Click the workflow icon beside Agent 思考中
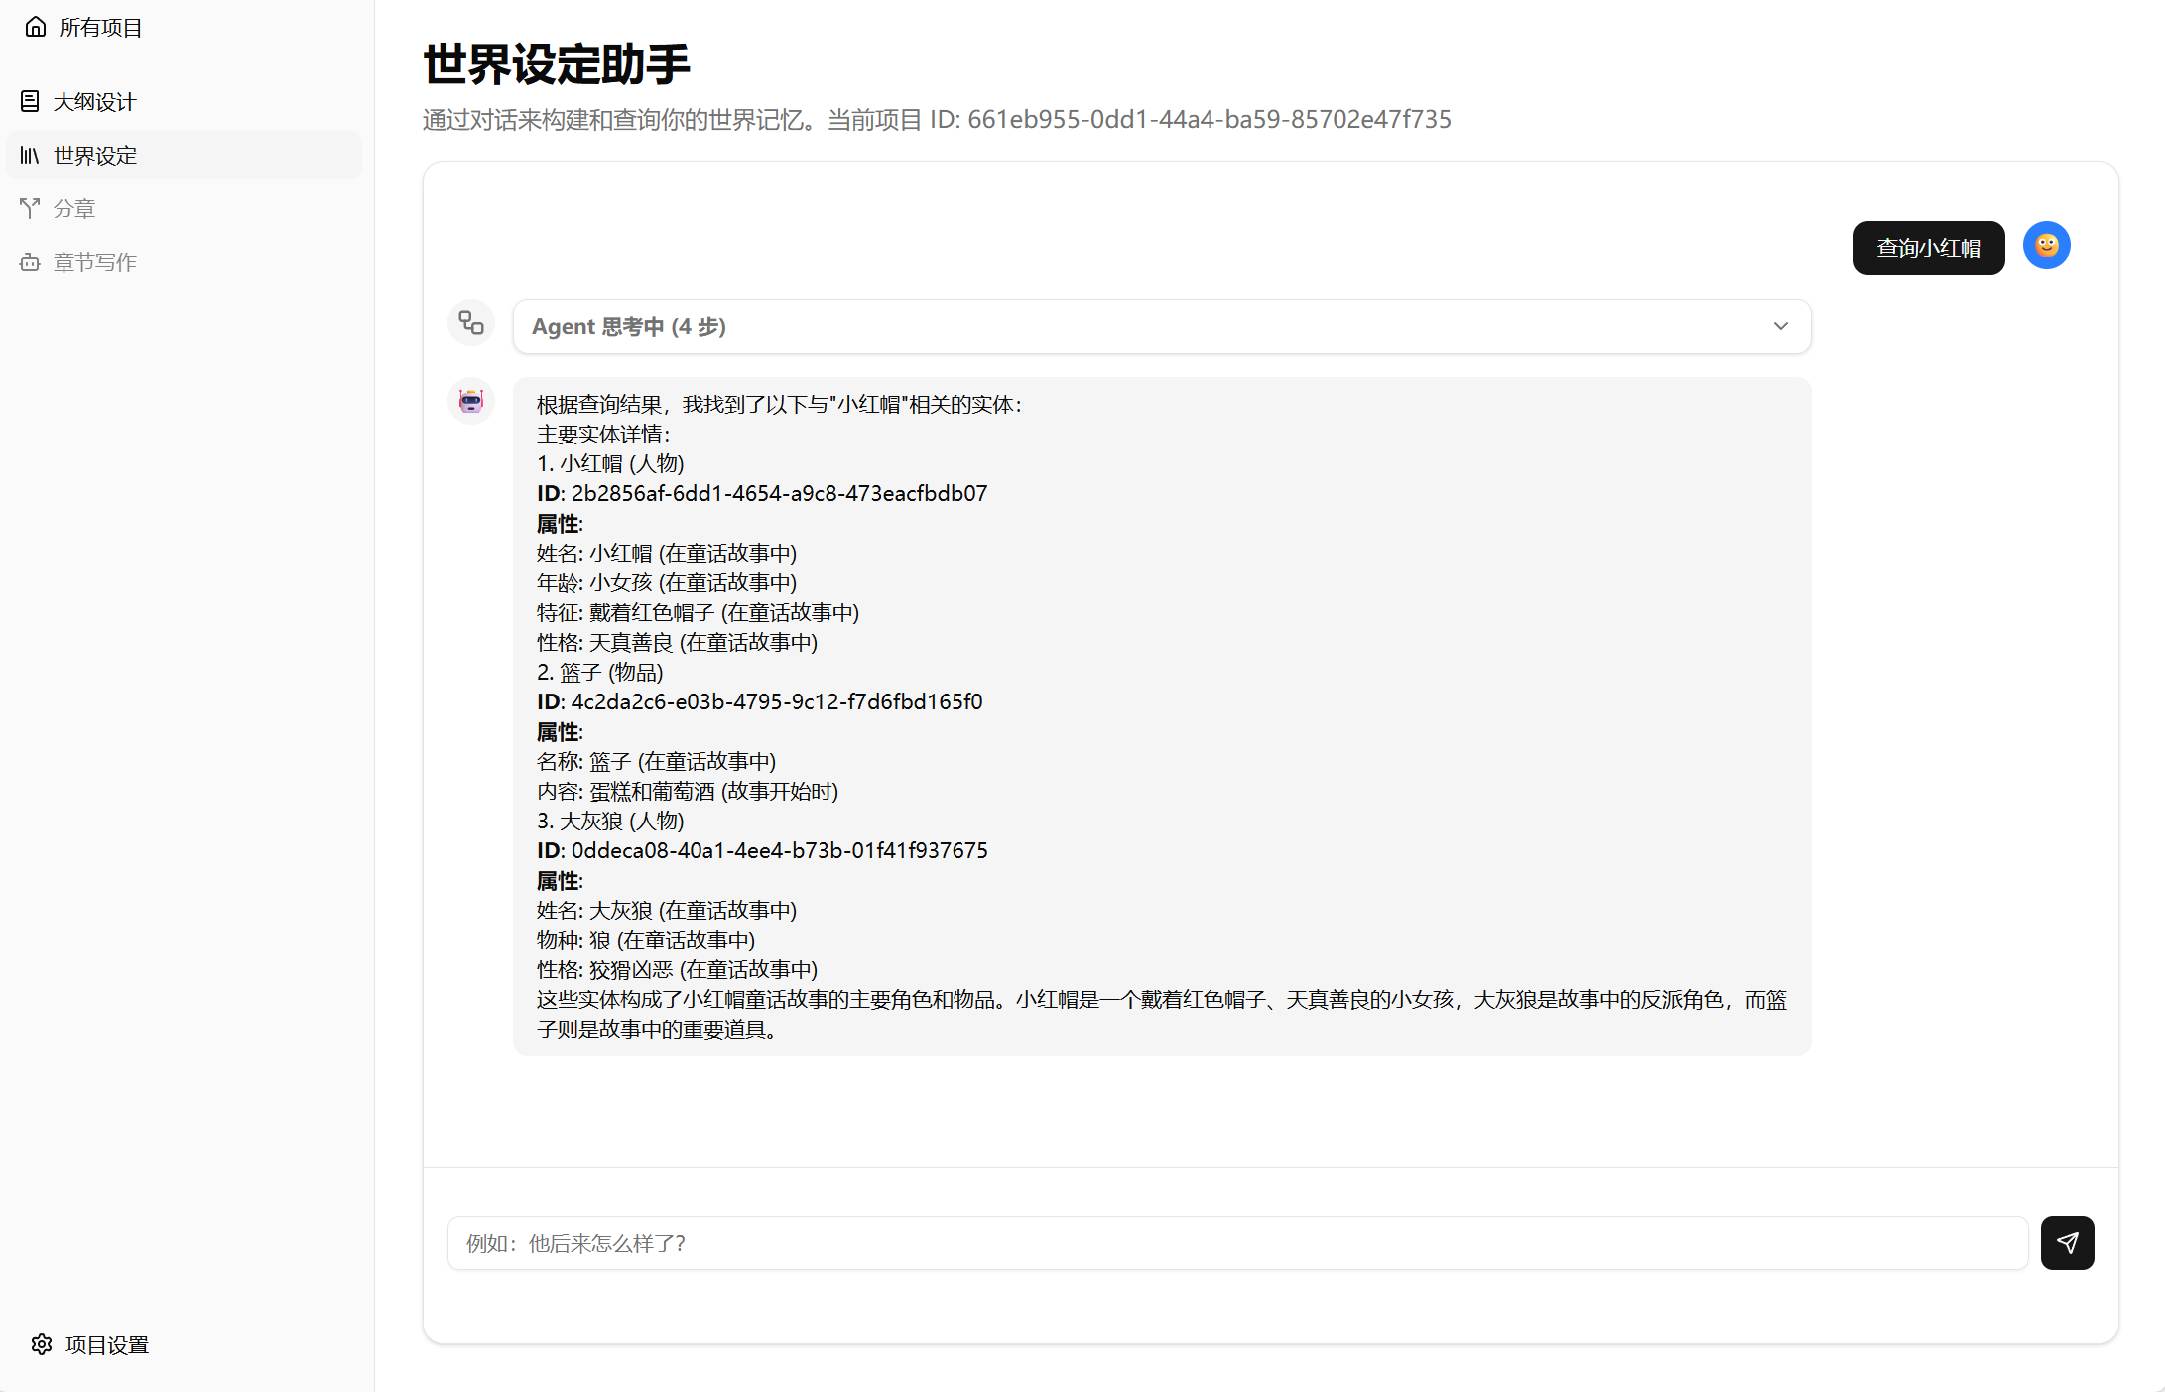This screenshot has width=2165, height=1392. pyautogui.click(x=471, y=323)
